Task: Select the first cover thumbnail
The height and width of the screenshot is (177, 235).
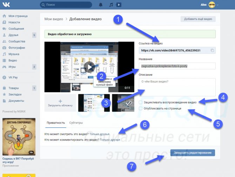Action: click(94, 103)
